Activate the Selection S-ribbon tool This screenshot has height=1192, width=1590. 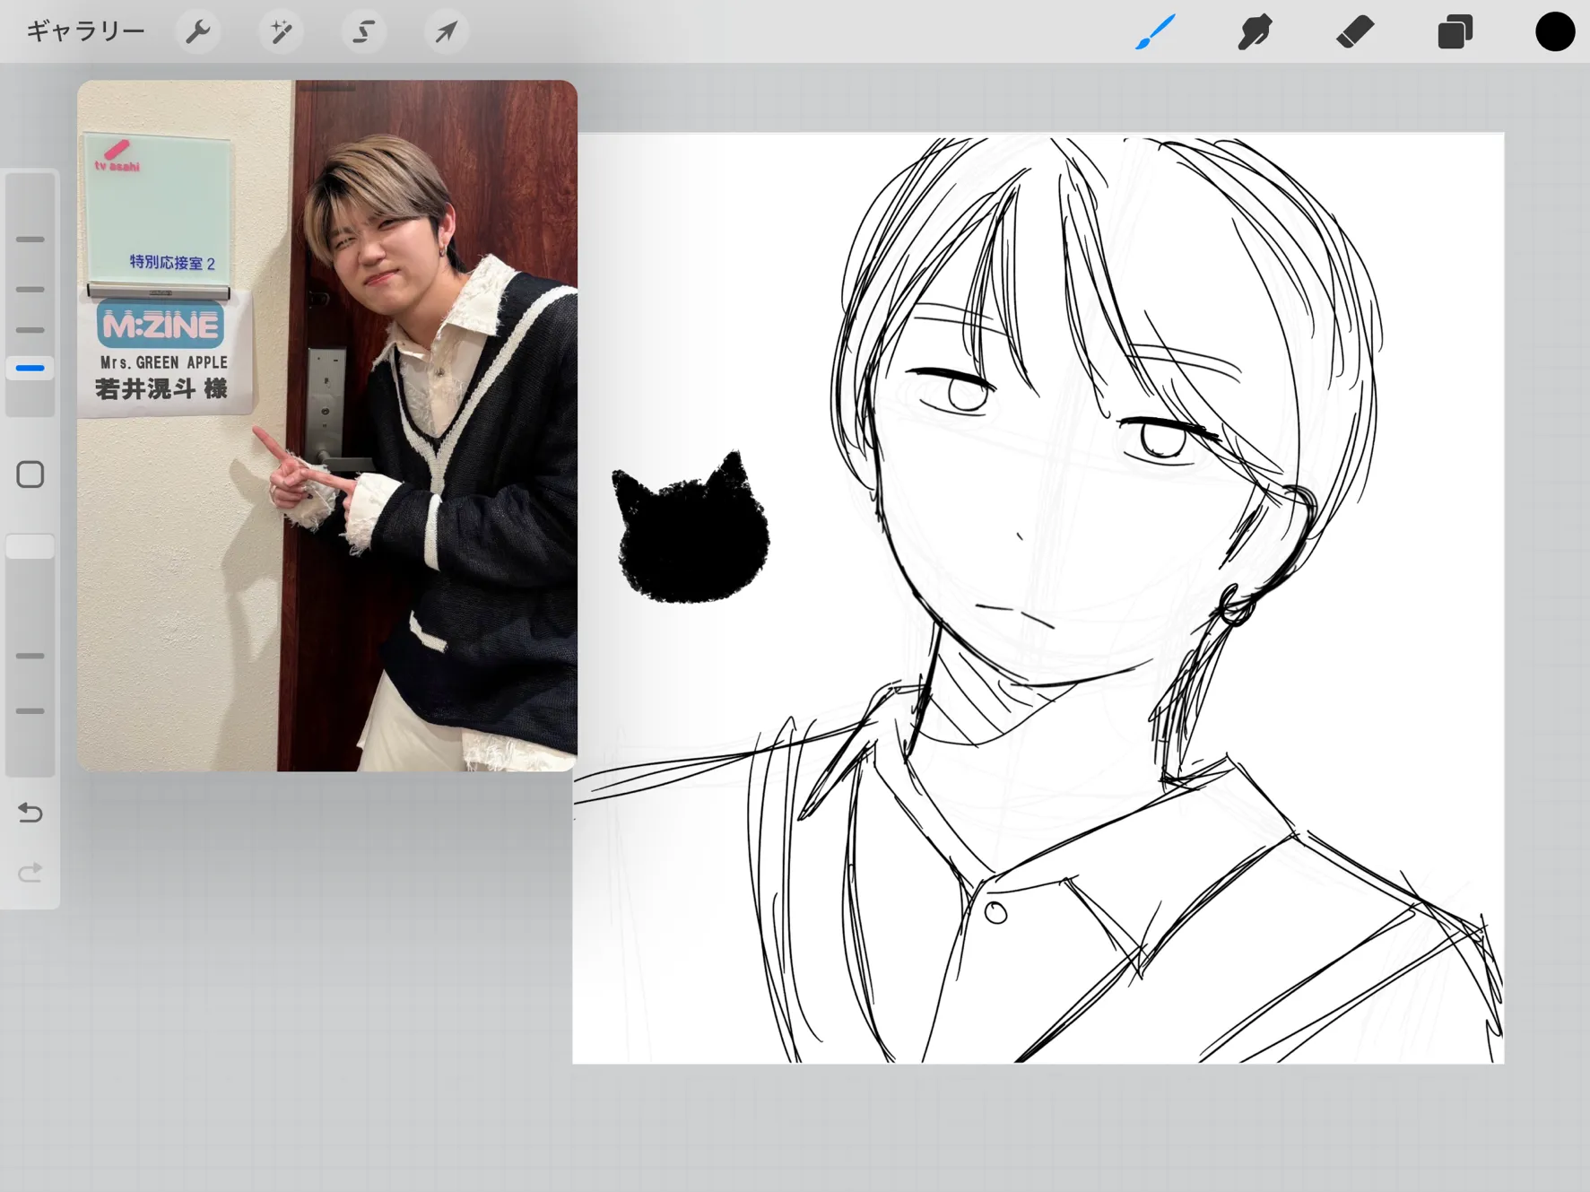point(363,32)
